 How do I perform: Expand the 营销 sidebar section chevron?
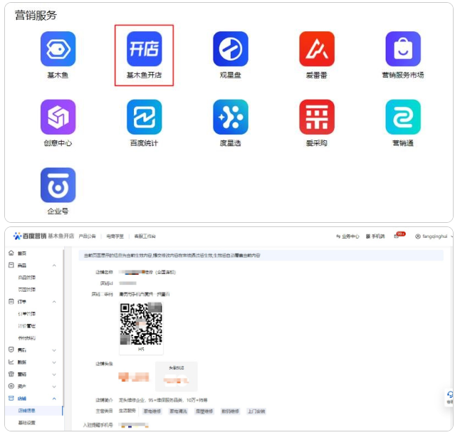(54, 374)
